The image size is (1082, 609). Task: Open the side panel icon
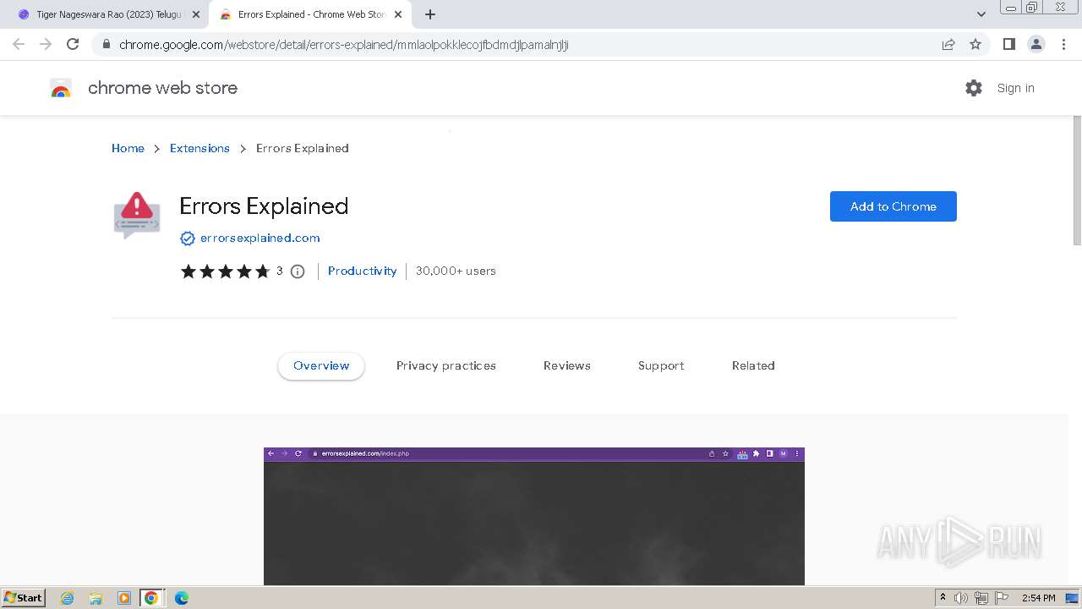click(1008, 45)
